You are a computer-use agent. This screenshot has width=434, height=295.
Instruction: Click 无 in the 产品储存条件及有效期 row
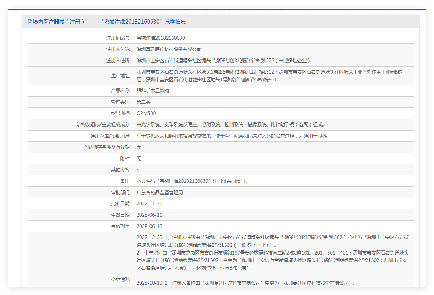coord(139,147)
